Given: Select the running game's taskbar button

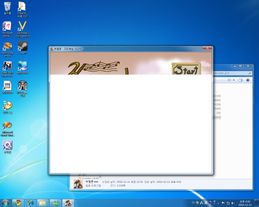Looking at the screenshot, I should pyautogui.click(x=68, y=203).
